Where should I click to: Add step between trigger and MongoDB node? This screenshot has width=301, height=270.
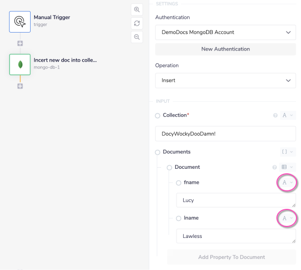[20, 44]
